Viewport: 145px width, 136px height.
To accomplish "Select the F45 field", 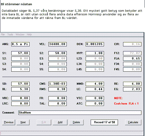I will pos(132,69).
